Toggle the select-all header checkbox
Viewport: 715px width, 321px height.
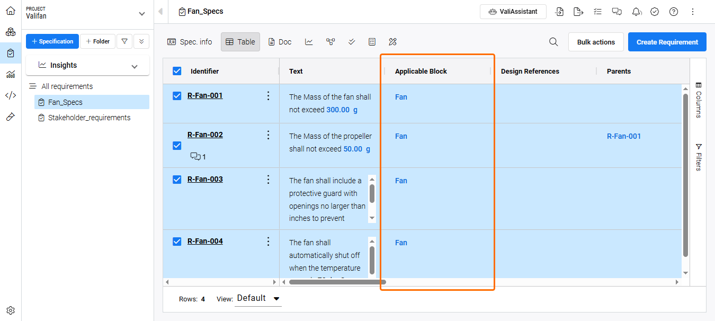click(177, 71)
